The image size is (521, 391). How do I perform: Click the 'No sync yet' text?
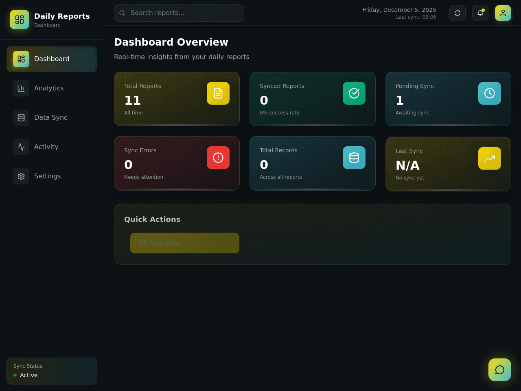tap(410, 178)
